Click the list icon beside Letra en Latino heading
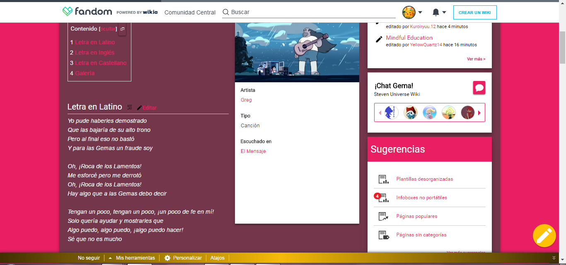The height and width of the screenshot is (265, 566). point(130,107)
